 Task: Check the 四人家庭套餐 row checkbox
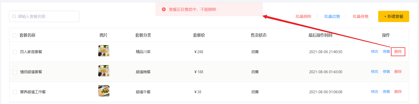click(15, 52)
